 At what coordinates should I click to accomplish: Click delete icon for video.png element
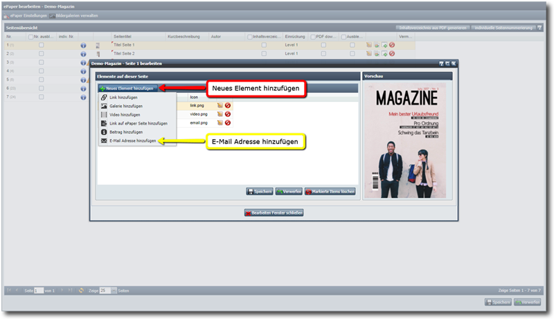click(228, 114)
